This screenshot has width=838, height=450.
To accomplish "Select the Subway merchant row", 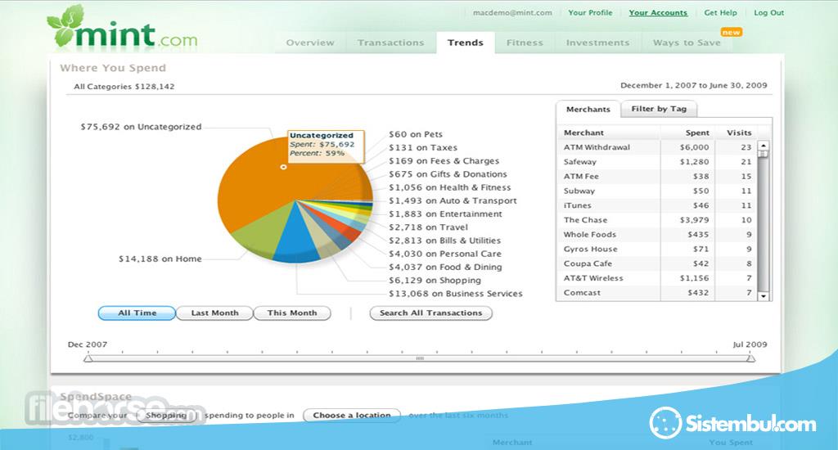I will coord(657,191).
